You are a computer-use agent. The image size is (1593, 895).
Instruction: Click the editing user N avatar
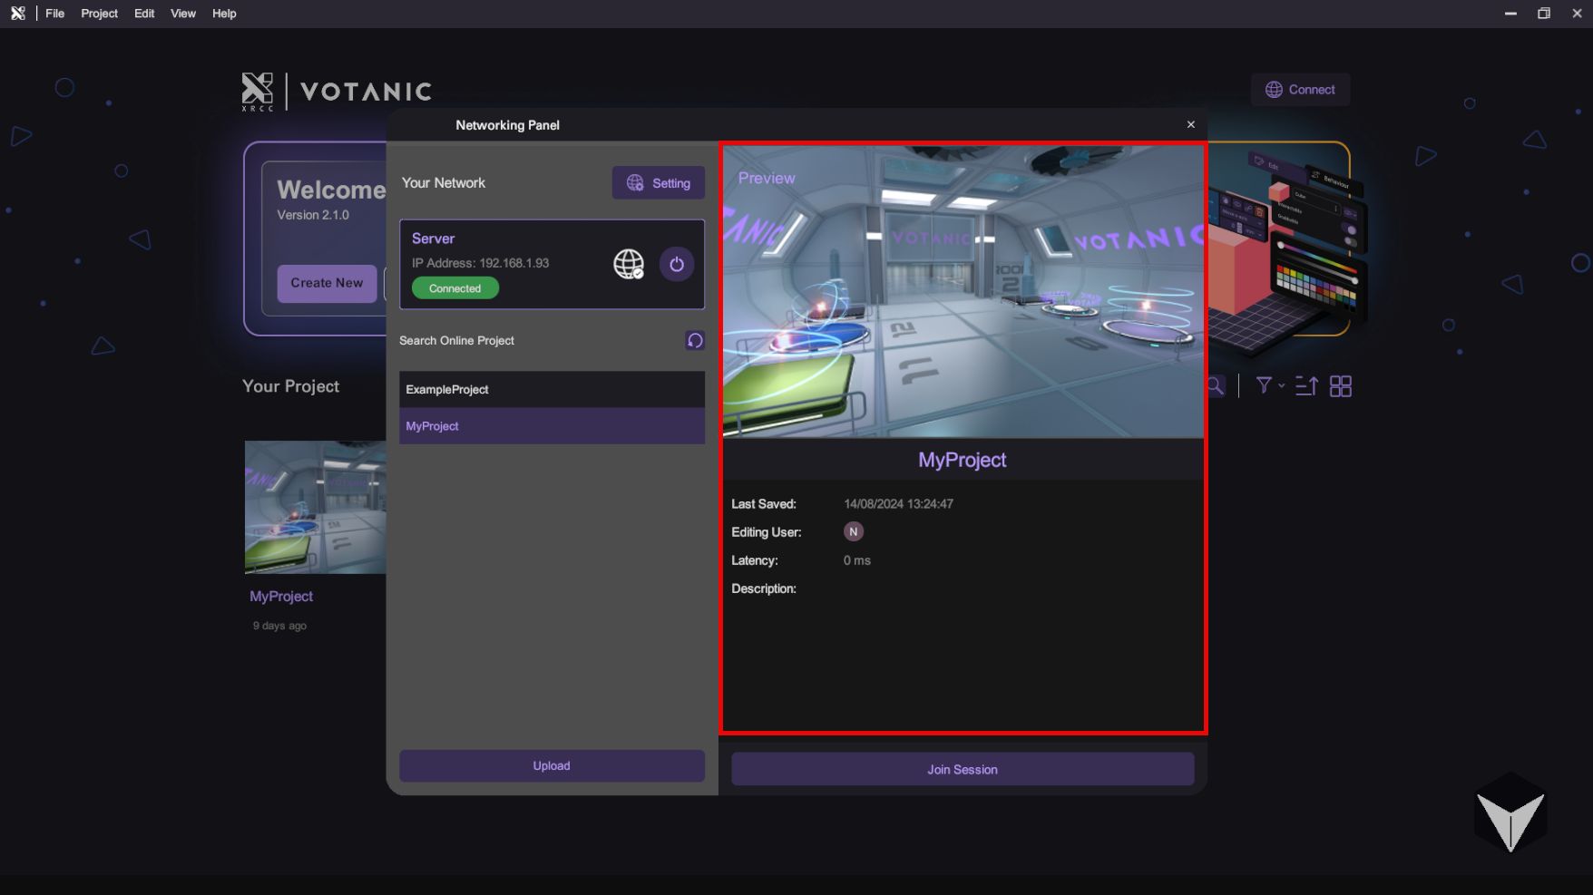[853, 532]
